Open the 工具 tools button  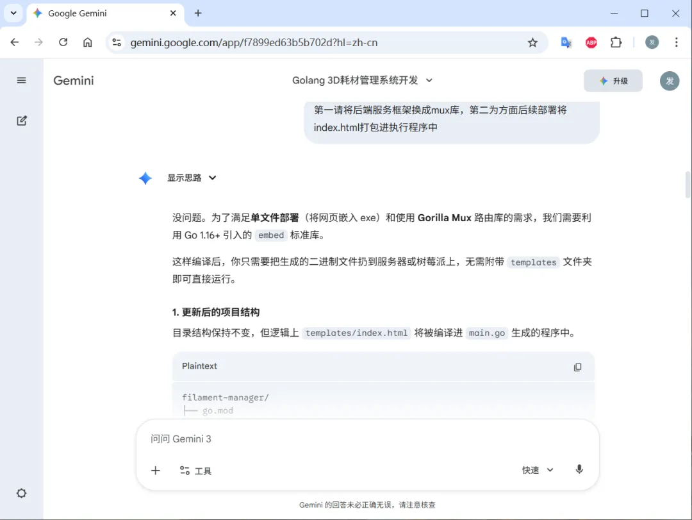point(195,471)
